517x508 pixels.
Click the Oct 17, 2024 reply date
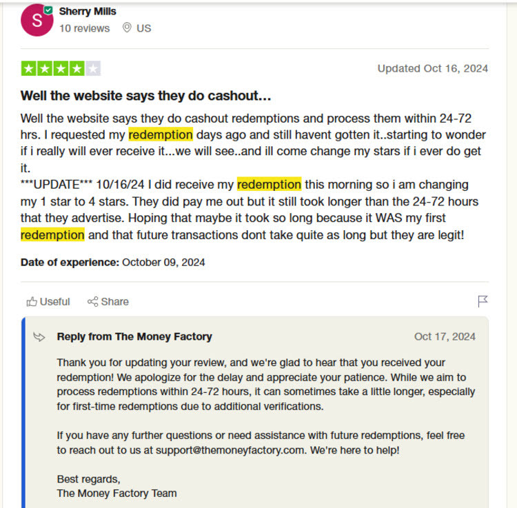(x=445, y=337)
